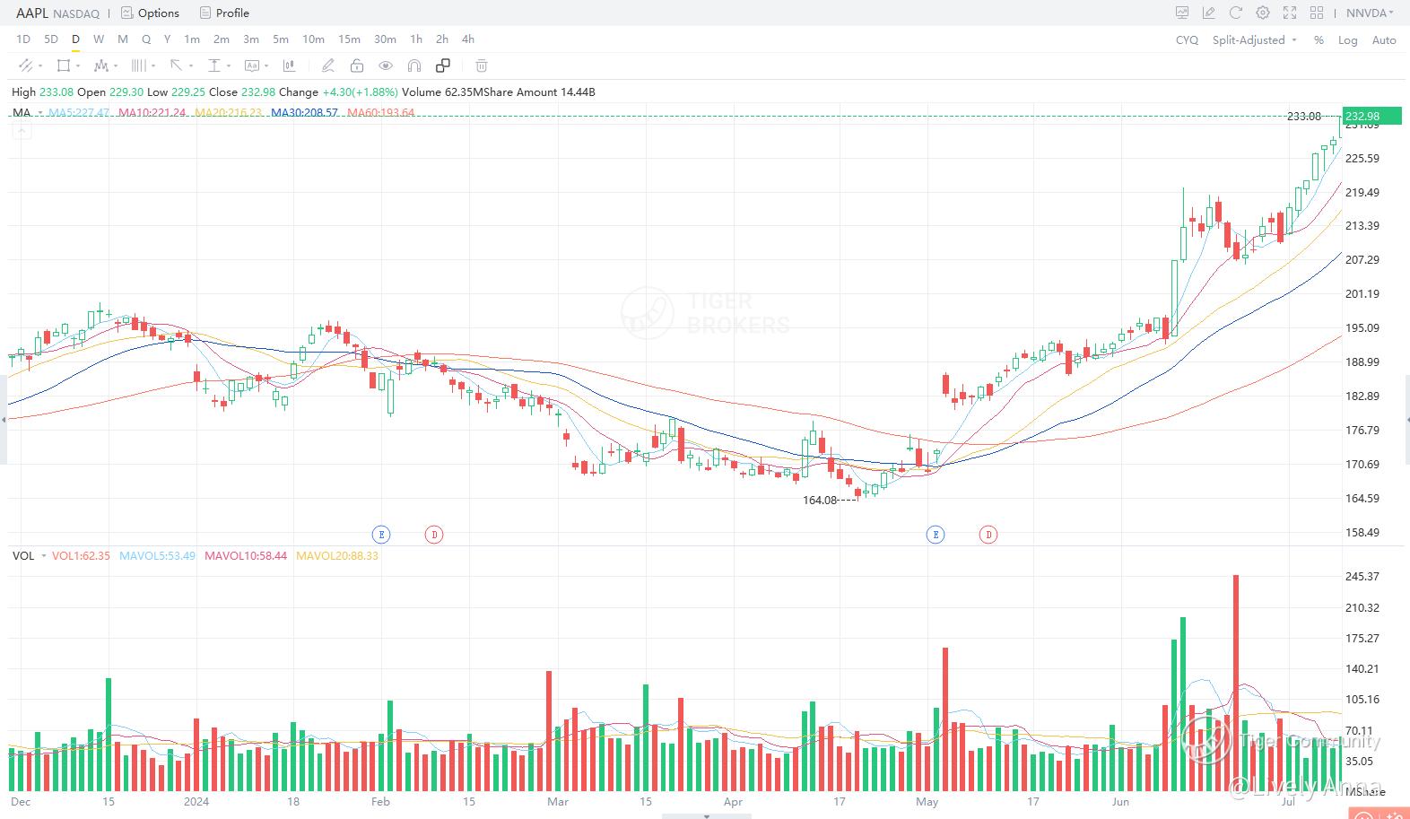Select the line drawing tool
1410x819 pixels.
[x=25, y=65]
